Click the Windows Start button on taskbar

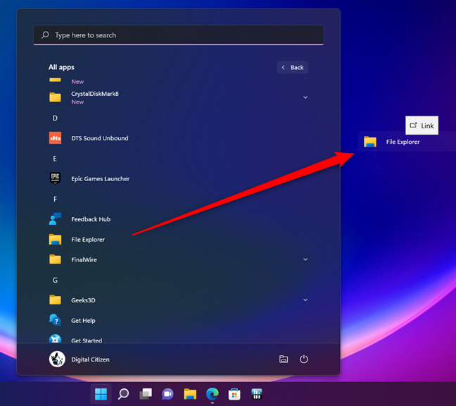coord(101,394)
